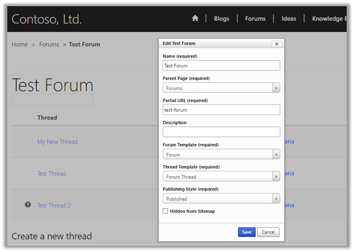
Task: Open the Blogs menu item
Action: [222, 19]
